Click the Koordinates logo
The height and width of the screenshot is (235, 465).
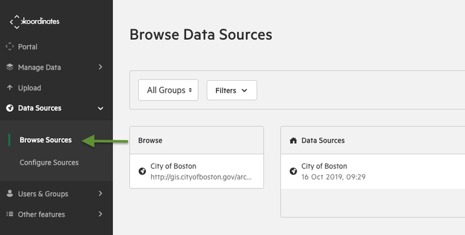(x=35, y=22)
